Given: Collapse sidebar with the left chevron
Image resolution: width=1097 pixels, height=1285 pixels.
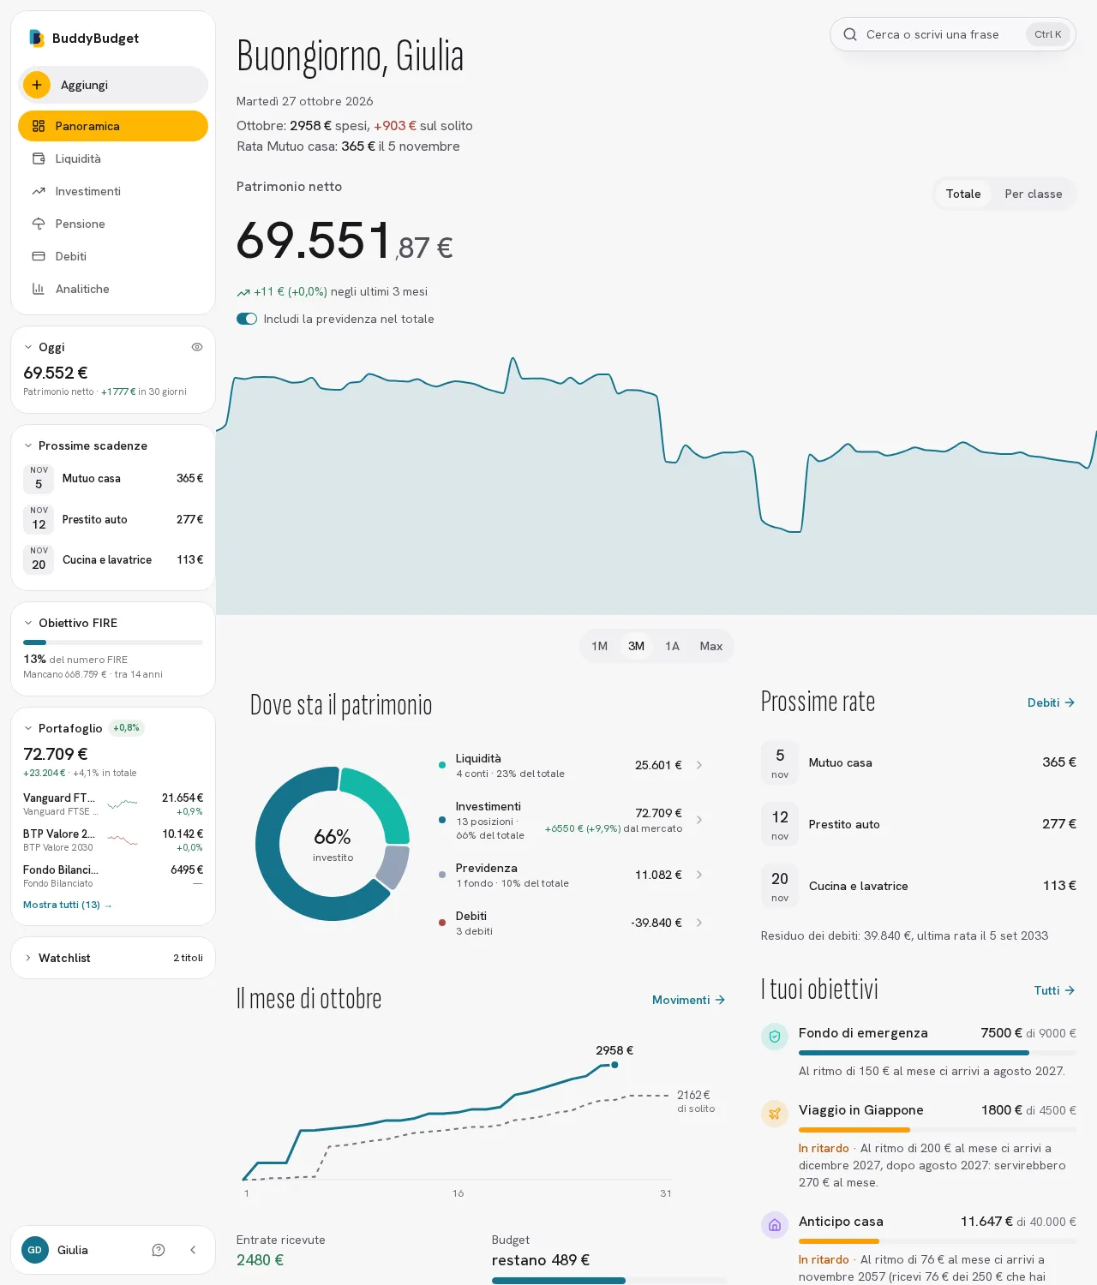Looking at the screenshot, I should (x=193, y=1250).
